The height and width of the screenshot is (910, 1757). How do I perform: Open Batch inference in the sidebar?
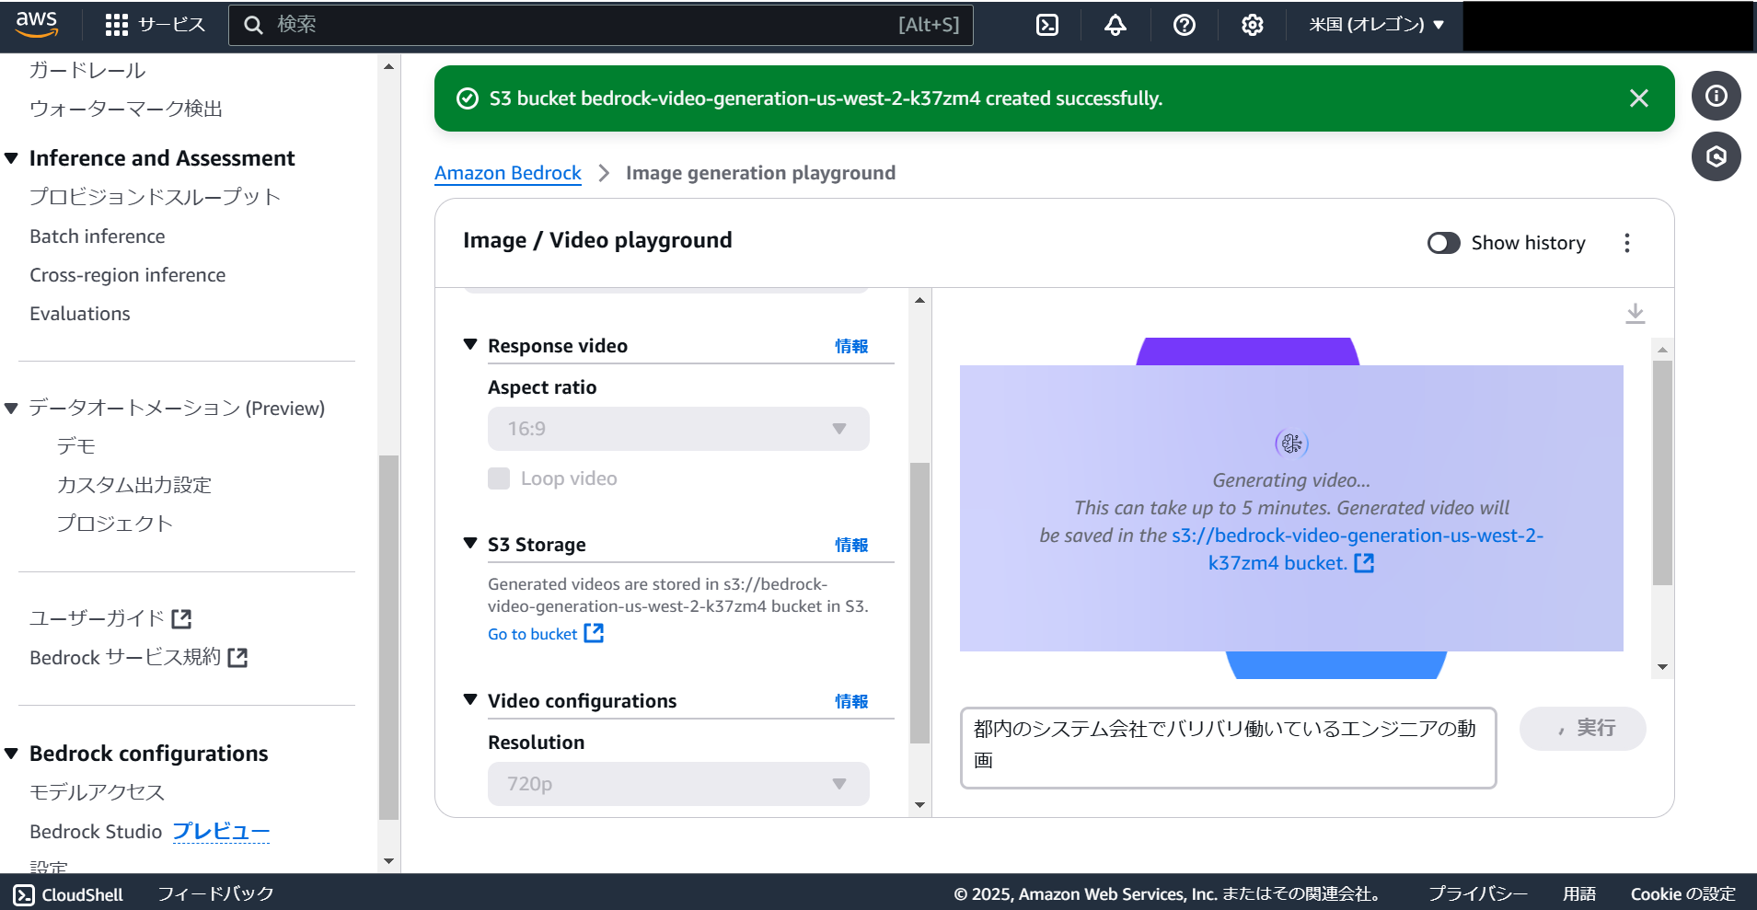(98, 236)
